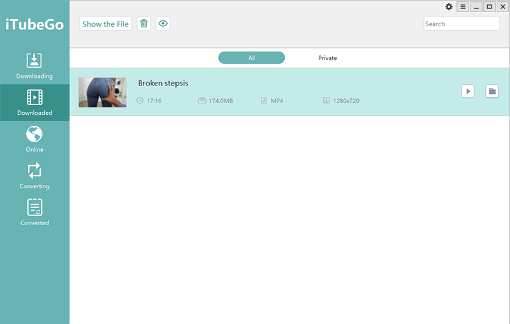Open the video's containing folder icon
Viewport: 510px width, 324px height.
[492, 91]
